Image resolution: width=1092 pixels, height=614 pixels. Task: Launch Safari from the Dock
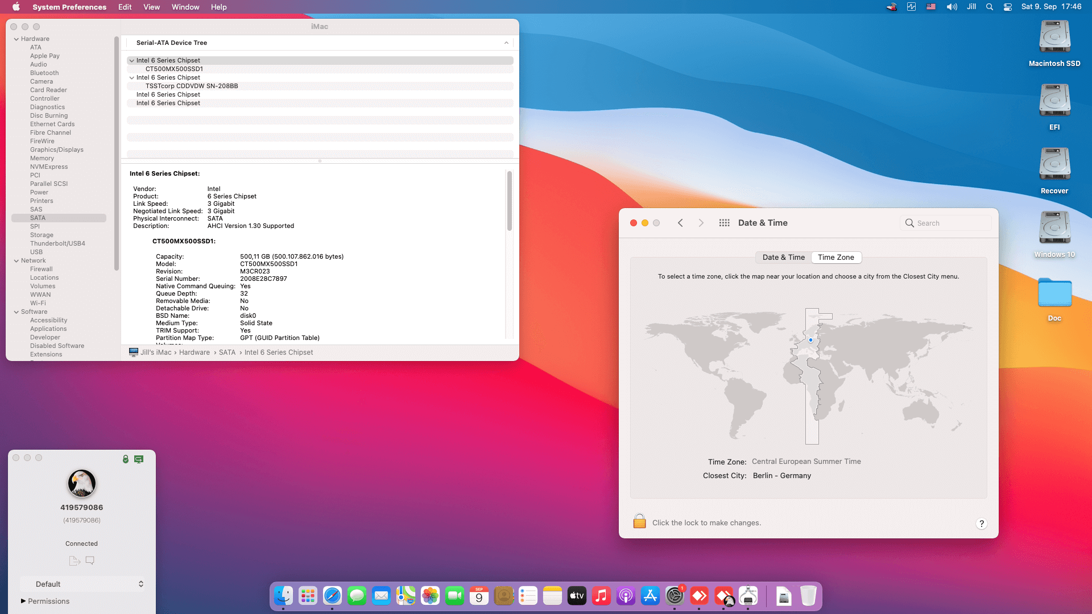(332, 596)
